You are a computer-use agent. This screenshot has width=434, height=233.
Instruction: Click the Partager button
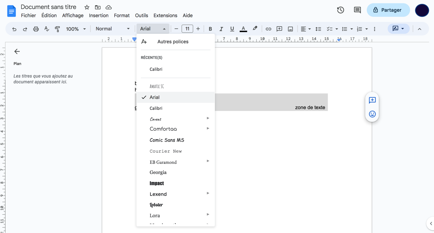(x=388, y=10)
